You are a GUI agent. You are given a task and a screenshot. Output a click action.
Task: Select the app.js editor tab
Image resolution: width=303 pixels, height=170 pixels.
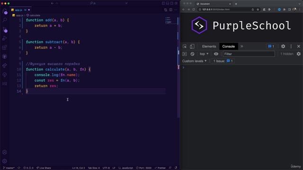click(x=21, y=10)
